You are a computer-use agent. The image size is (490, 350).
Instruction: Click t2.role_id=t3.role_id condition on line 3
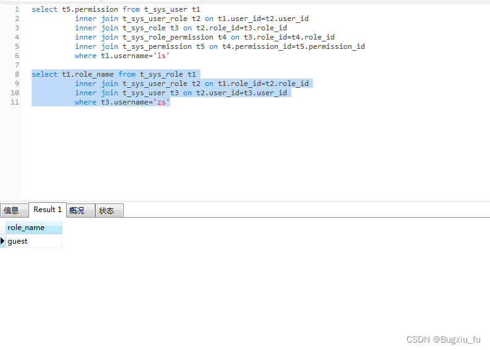(x=241, y=28)
